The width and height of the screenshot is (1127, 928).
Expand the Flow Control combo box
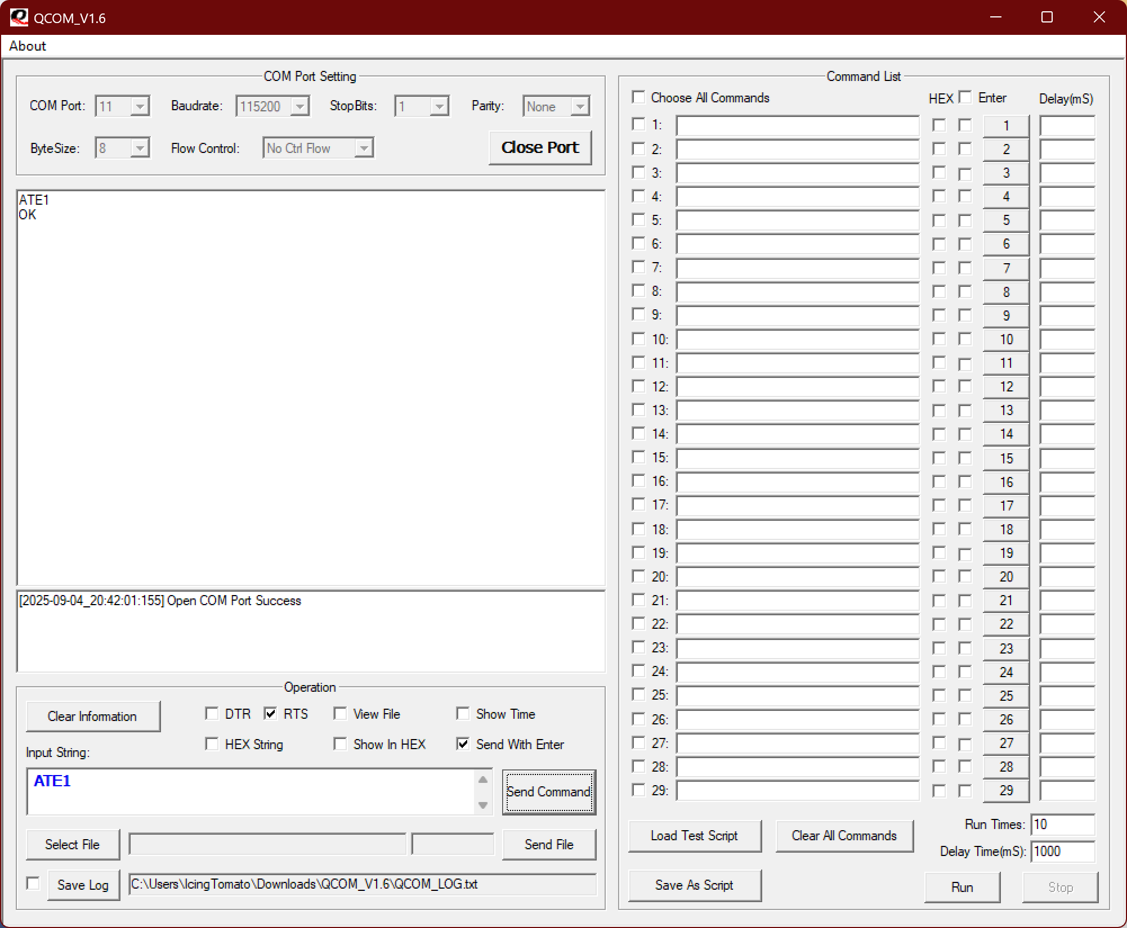pos(364,148)
